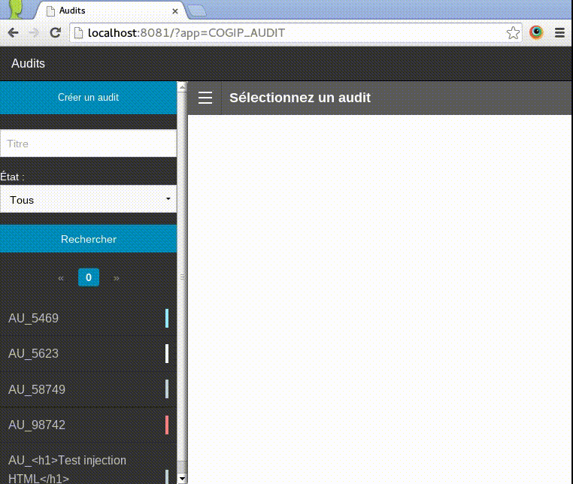The width and height of the screenshot is (573, 484).
Task: Click the Rechercher button
Action: coord(88,239)
